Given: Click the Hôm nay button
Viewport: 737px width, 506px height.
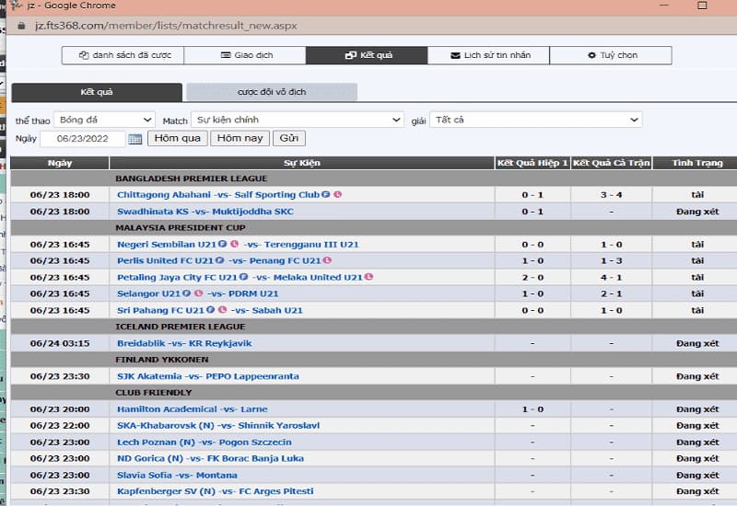Looking at the screenshot, I should tap(240, 138).
